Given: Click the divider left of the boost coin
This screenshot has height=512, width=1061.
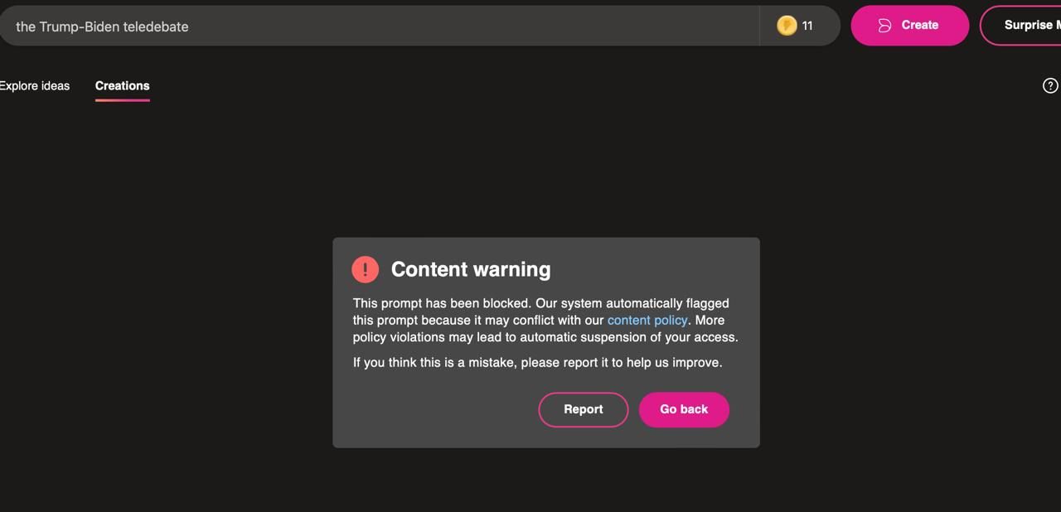Looking at the screenshot, I should point(759,26).
